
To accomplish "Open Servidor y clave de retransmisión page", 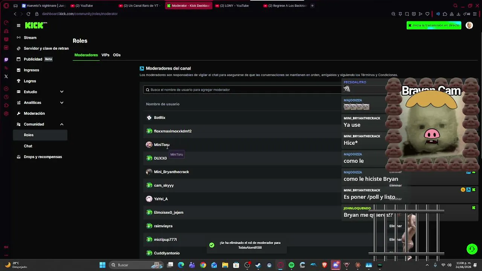I will (x=43, y=49).
